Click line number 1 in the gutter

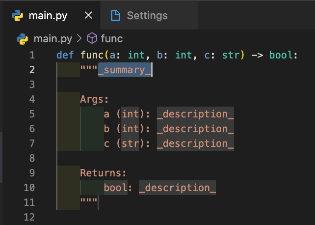[32, 55]
